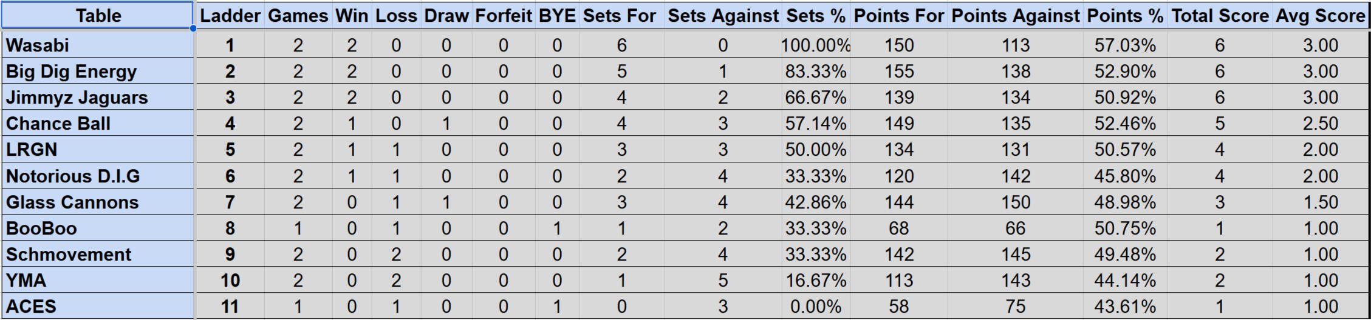
Task: Click the Points Against header cell
Action: (1015, 15)
